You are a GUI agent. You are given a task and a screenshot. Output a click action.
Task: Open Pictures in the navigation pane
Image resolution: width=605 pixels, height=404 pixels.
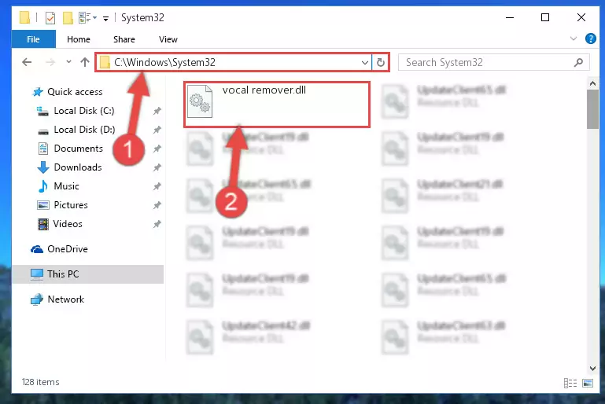click(71, 205)
